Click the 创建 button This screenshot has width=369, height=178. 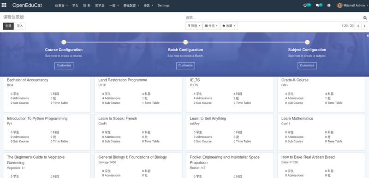click(x=8, y=26)
